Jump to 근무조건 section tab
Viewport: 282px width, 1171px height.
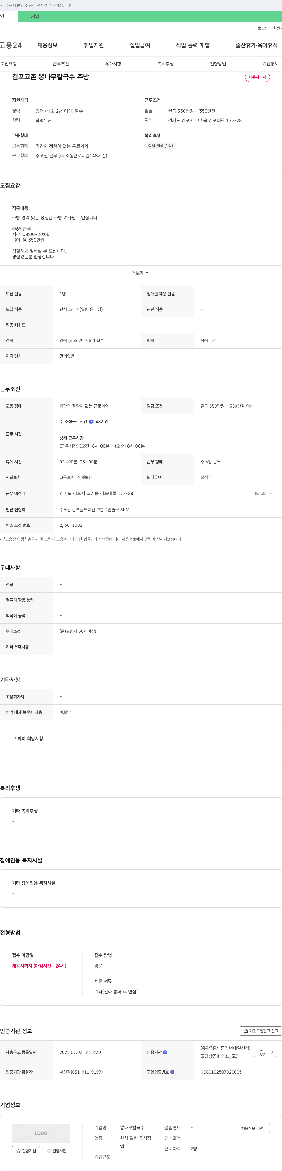click(x=61, y=64)
